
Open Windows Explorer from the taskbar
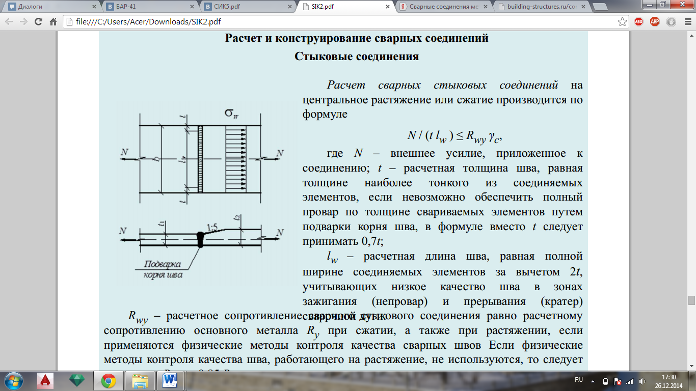click(140, 380)
